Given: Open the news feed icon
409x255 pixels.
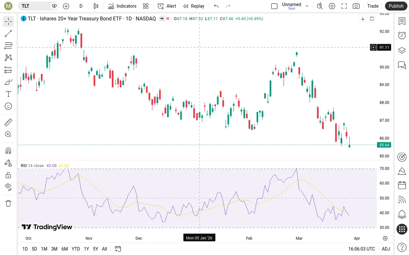Looking at the screenshot, I should (402, 200).
